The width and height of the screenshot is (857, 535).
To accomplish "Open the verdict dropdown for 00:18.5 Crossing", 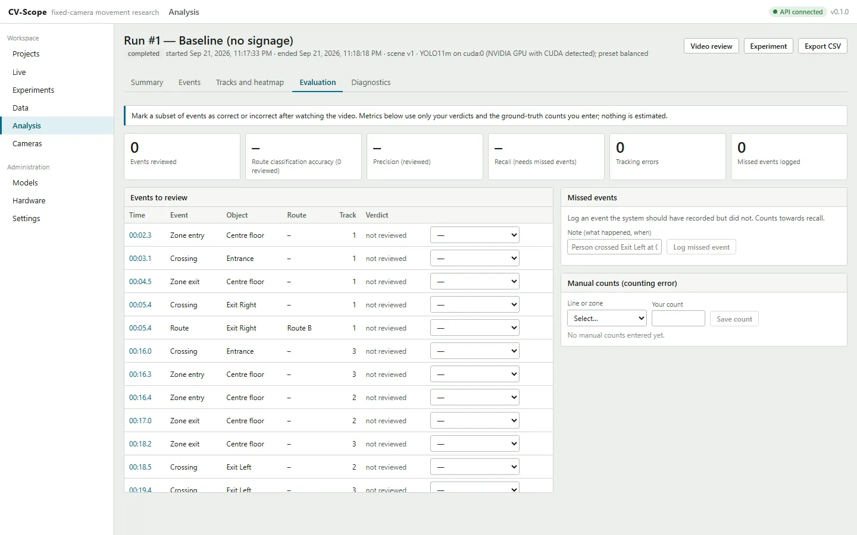I will 475,467.
